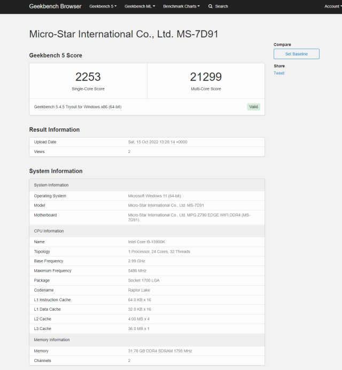Screen dimensions: 342x370
Task: Click the Multi-Core Score label
Action: [206, 89]
